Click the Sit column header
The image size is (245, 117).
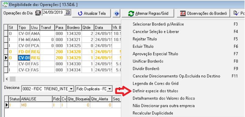(13, 27)
